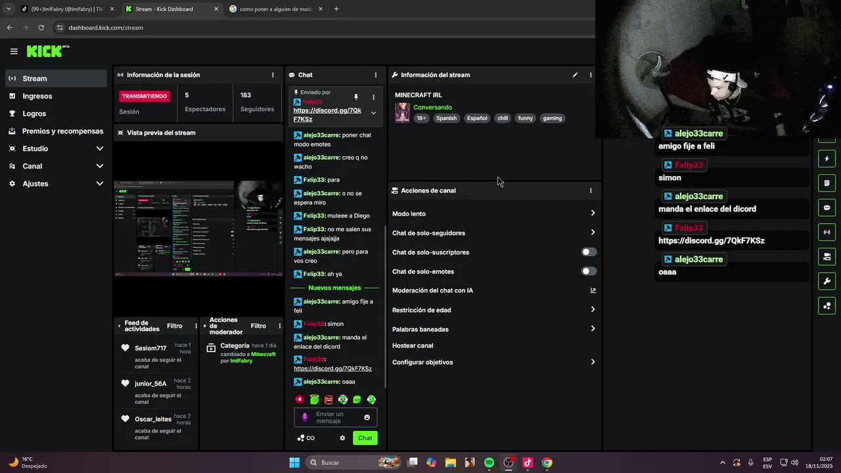Open the emoji picker in chat input
841x473 pixels.
(x=367, y=417)
